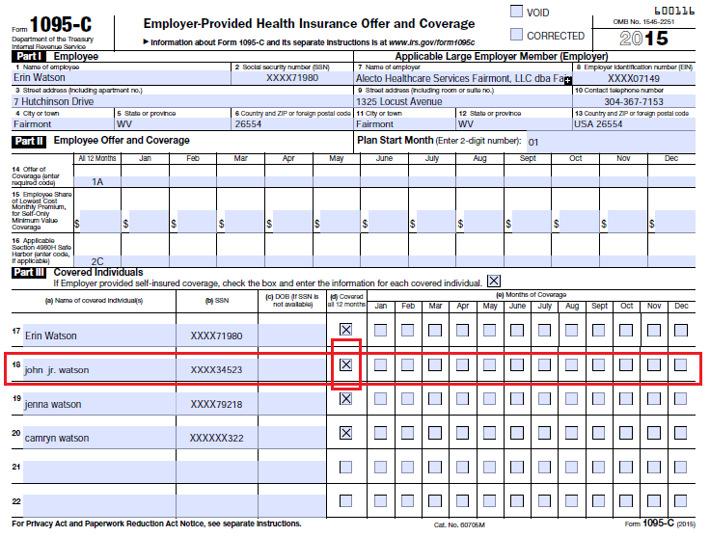Click the employee state field WV
The width and height of the screenshot is (710, 537).
coord(173,124)
